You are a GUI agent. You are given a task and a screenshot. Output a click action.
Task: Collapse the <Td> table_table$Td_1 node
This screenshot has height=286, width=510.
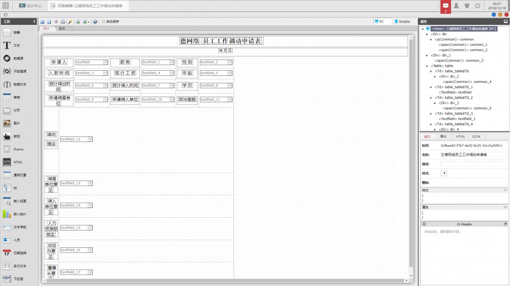tap(431, 87)
